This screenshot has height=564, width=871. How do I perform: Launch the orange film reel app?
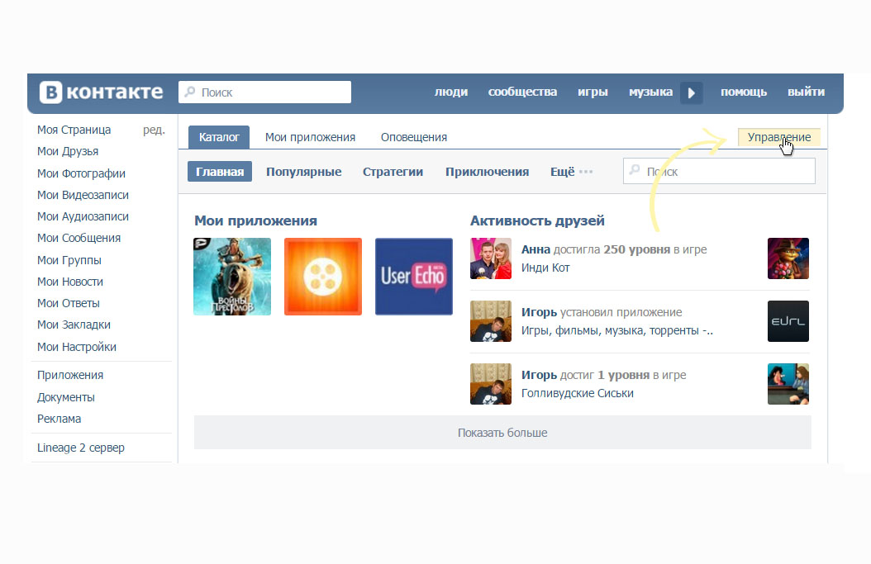(323, 277)
